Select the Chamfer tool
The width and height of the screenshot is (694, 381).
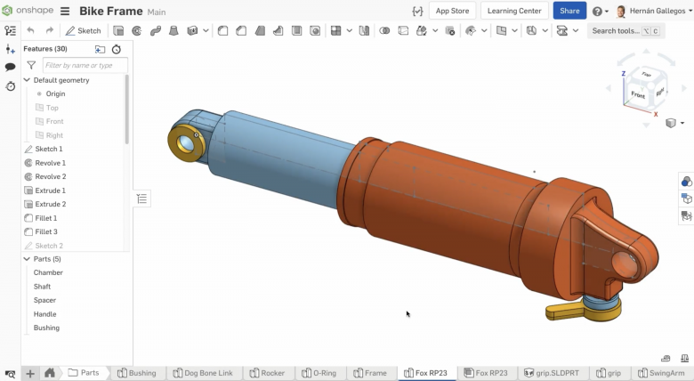pos(241,30)
